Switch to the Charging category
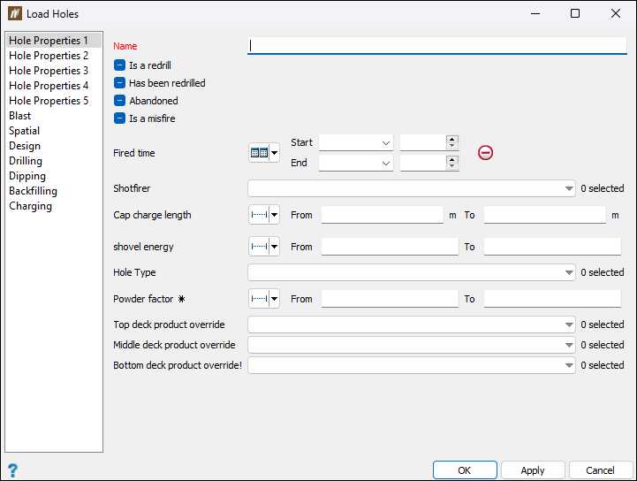This screenshot has height=481, width=637. (x=31, y=206)
